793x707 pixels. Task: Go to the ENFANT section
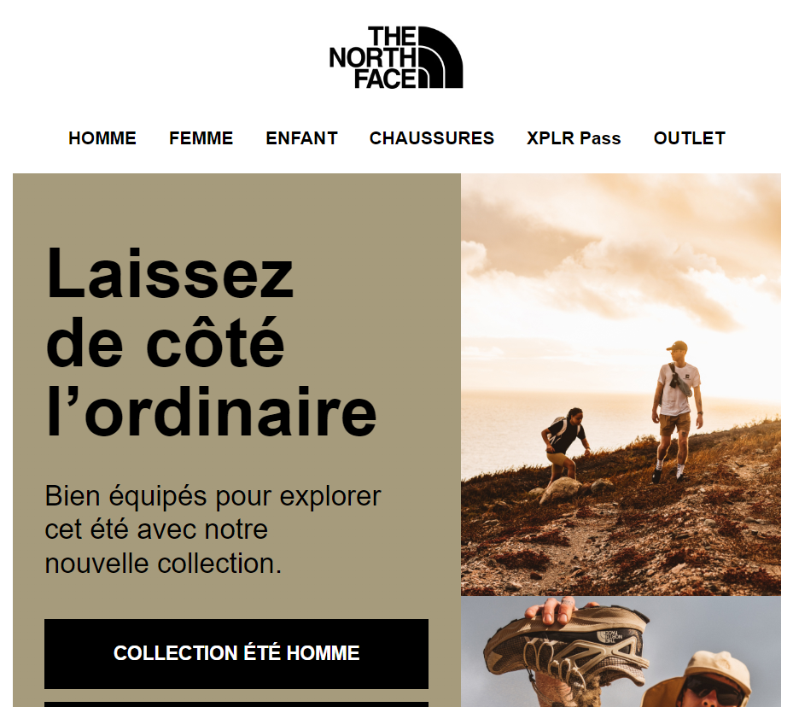302,138
